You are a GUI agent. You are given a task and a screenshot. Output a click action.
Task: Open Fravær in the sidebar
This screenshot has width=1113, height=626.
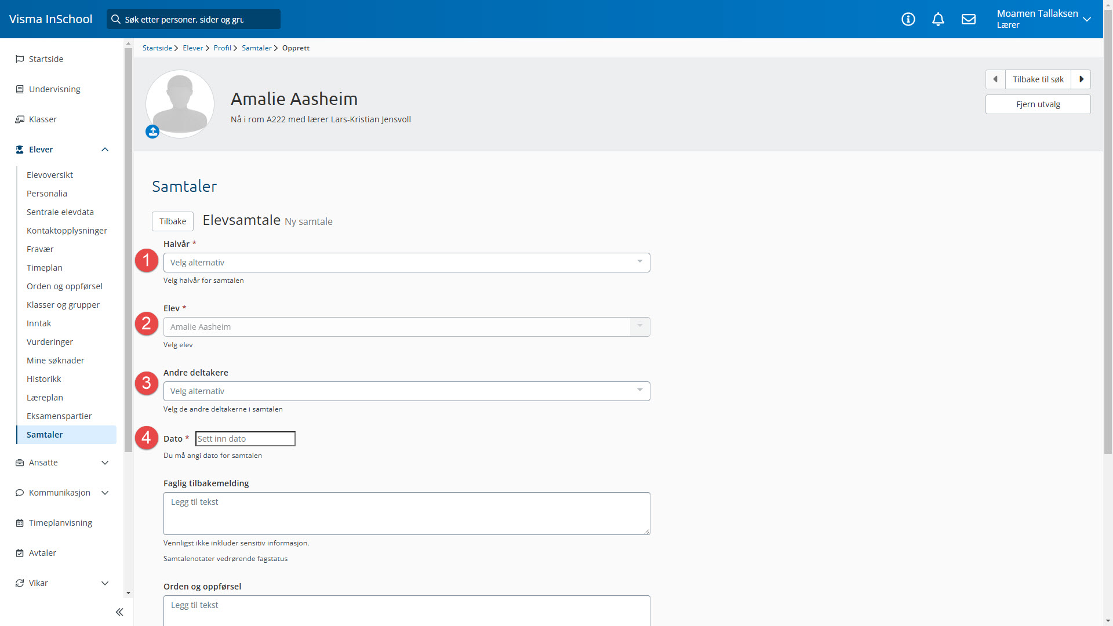[x=40, y=249]
